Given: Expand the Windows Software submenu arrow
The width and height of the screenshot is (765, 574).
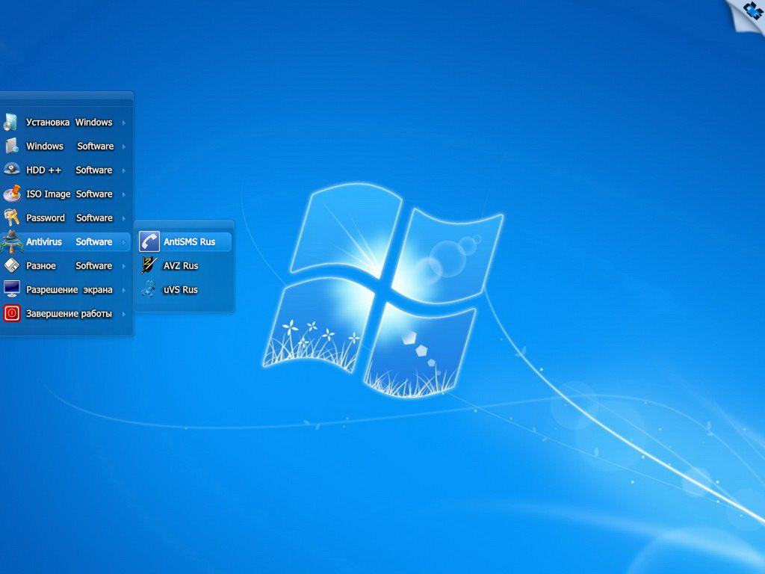Looking at the screenshot, I should pyautogui.click(x=124, y=146).
